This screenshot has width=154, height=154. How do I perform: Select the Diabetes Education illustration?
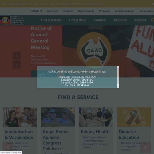(134, 117)
